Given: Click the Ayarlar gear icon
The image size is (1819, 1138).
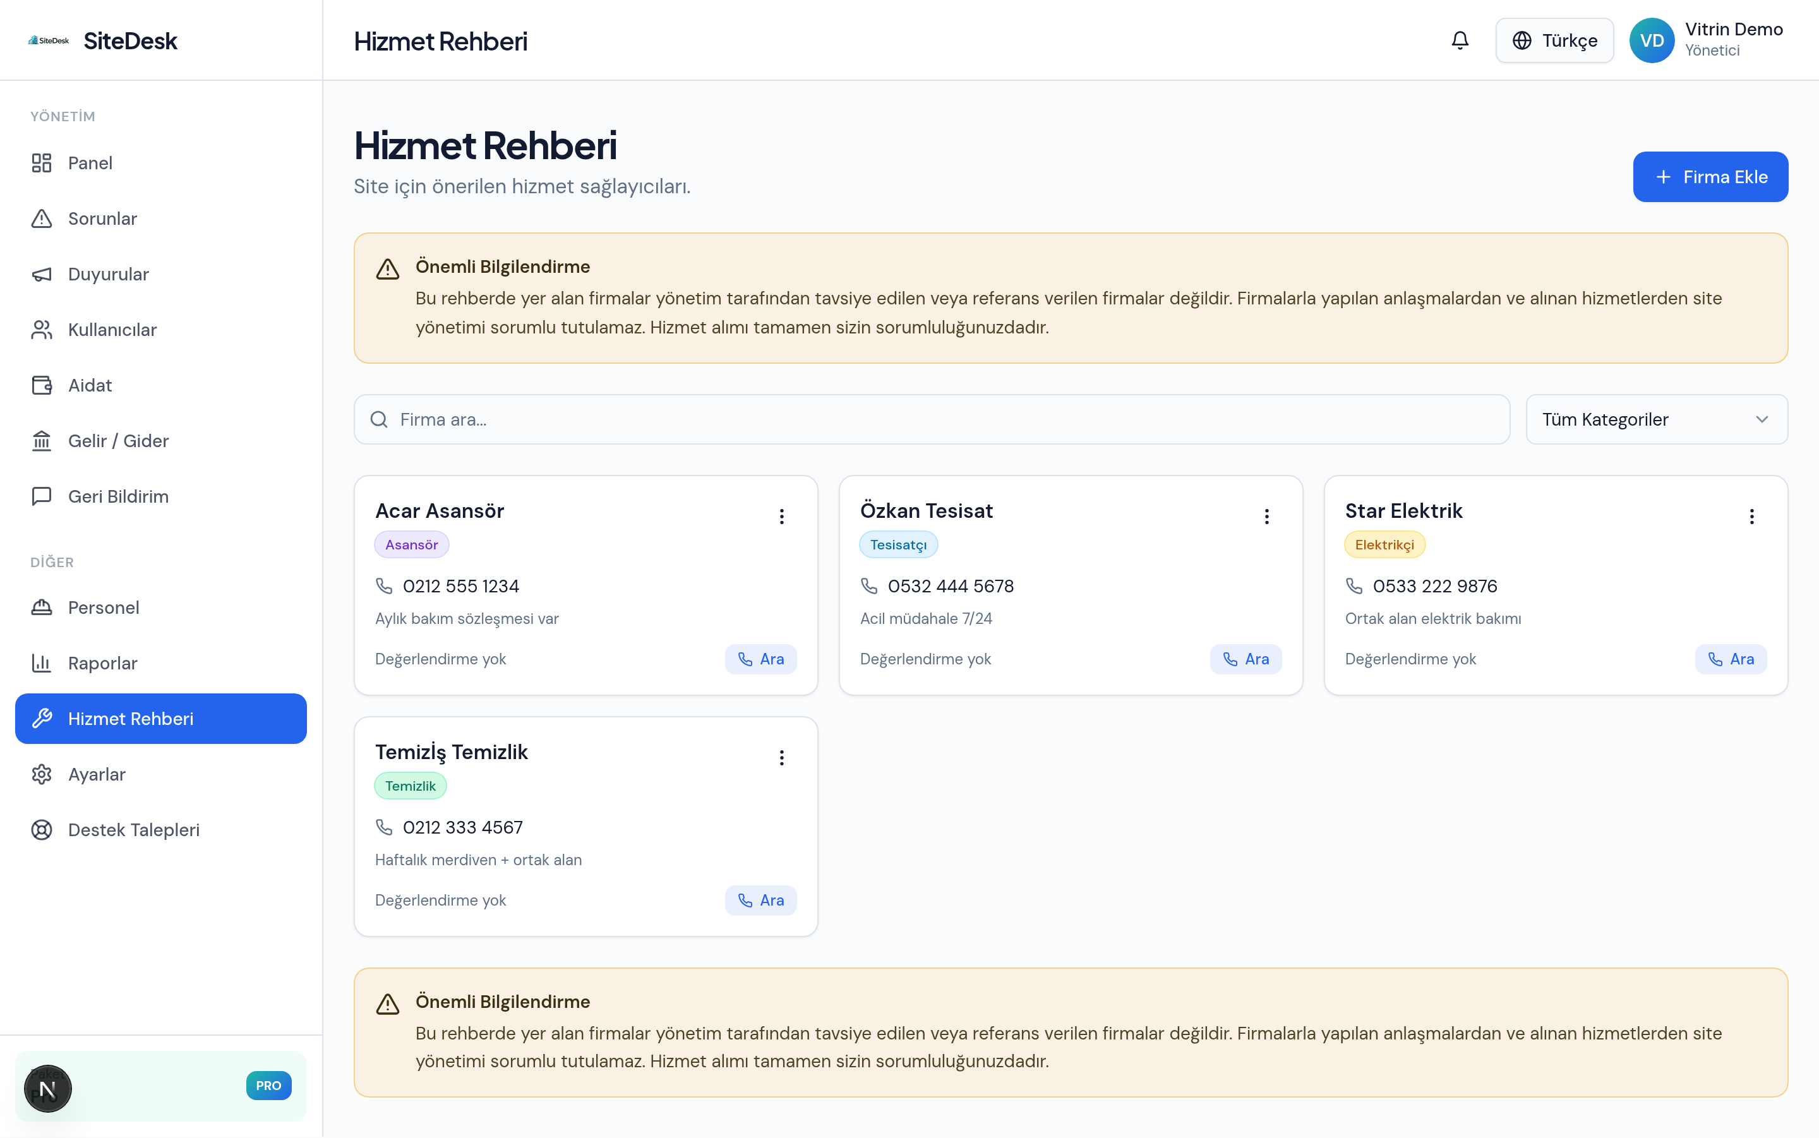Looking at the screenshot, I should coord(42,774).
